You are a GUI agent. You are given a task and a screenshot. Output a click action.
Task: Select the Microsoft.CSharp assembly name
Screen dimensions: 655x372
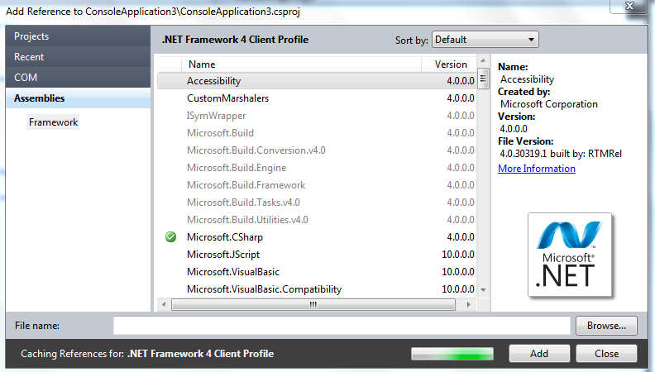[225, 237]
